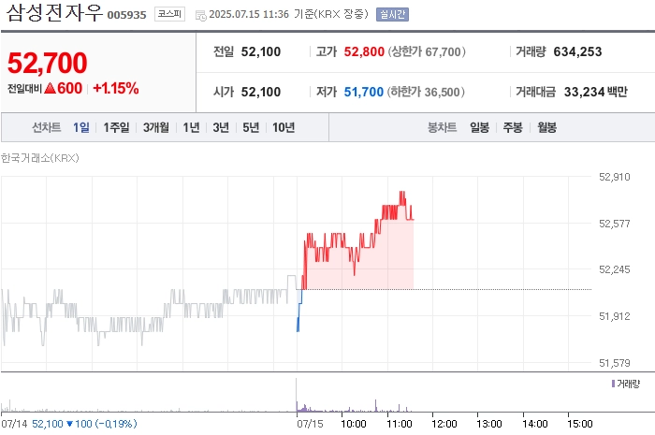Click the blue down-triangle icon near 07/14

tap(70, 424)
